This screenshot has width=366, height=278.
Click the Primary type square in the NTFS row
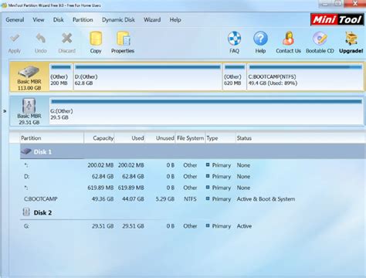pos(208,198)
